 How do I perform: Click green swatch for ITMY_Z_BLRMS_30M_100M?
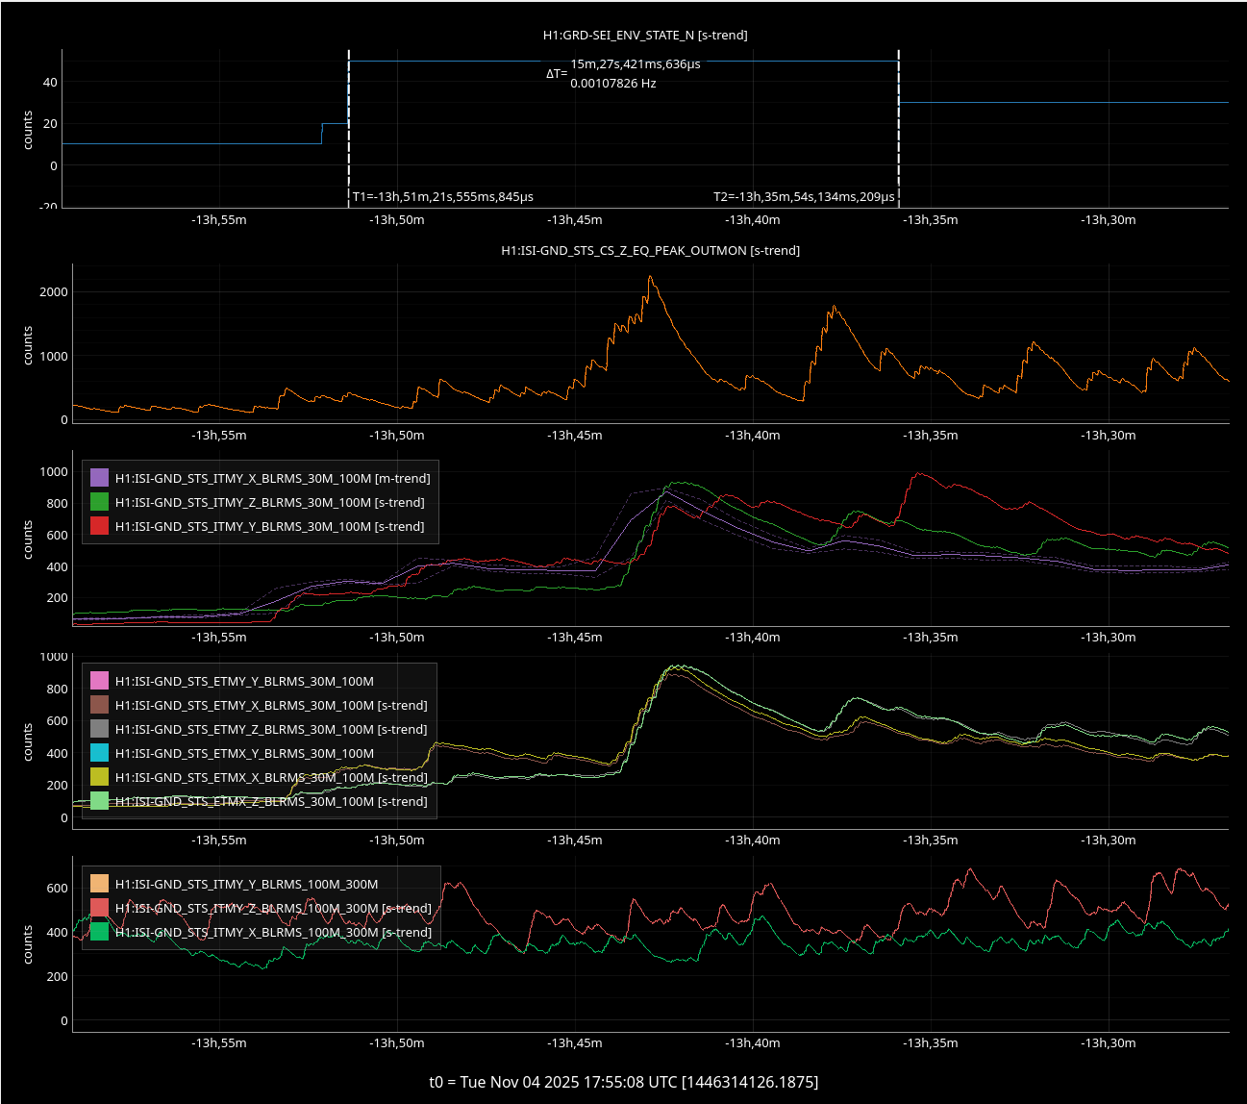click(99, 502)
